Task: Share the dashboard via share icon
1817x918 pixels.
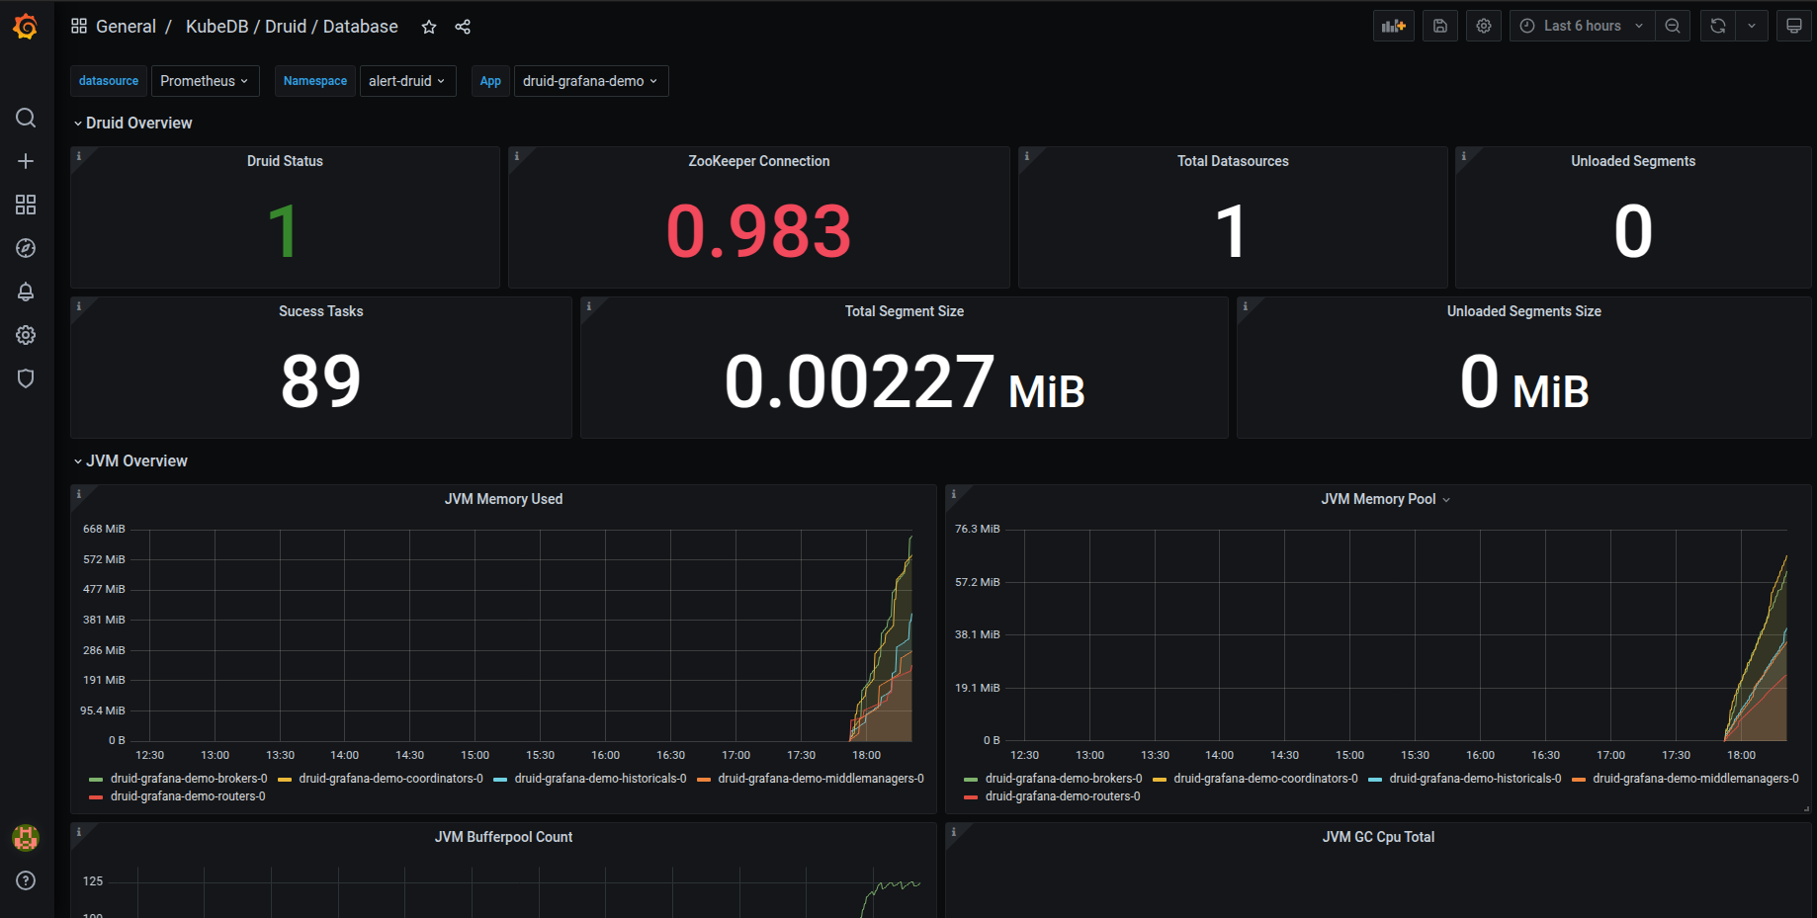Action: (x=463, y=27)
